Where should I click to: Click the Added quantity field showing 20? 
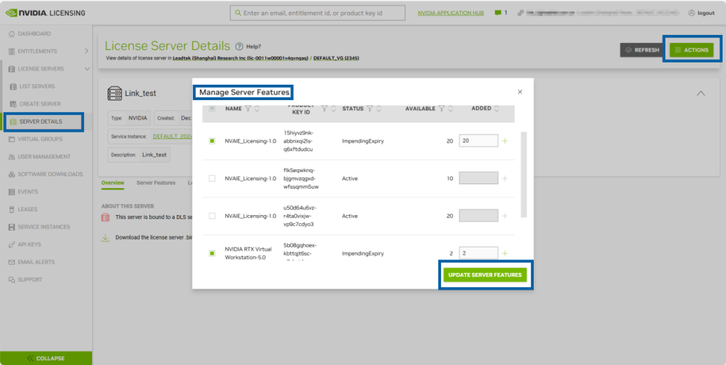click(479, 140)
